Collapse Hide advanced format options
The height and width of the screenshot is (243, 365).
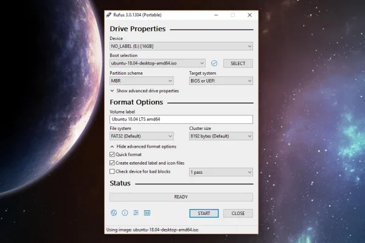(x=143, y=146)
